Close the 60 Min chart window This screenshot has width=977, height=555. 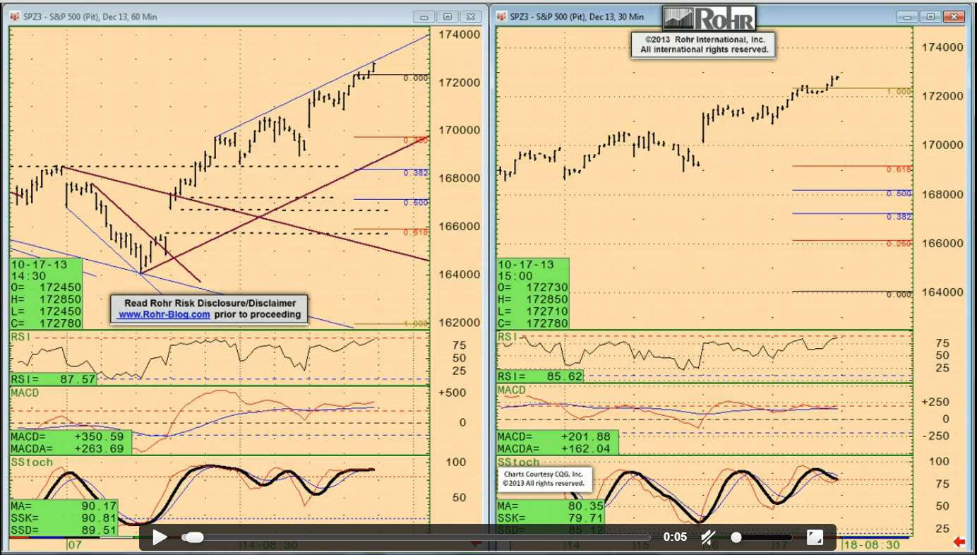coord(470,16)
